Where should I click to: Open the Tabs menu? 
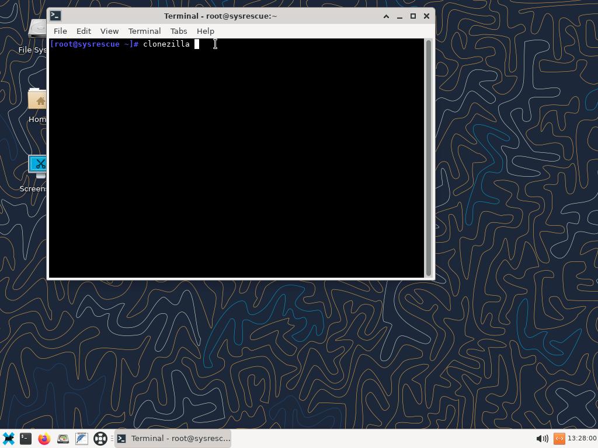point(179,31)
